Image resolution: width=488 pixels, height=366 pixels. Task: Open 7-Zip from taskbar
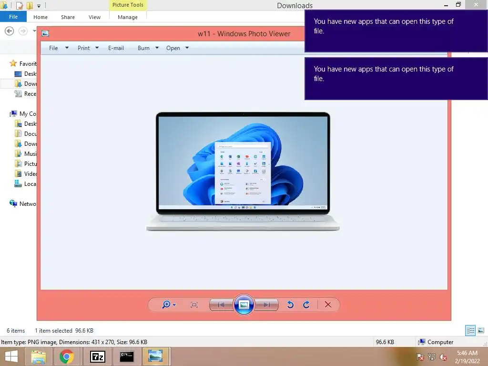click(97, 356)
